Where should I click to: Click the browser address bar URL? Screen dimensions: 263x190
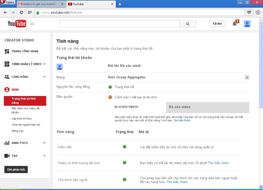coord(62,12)
